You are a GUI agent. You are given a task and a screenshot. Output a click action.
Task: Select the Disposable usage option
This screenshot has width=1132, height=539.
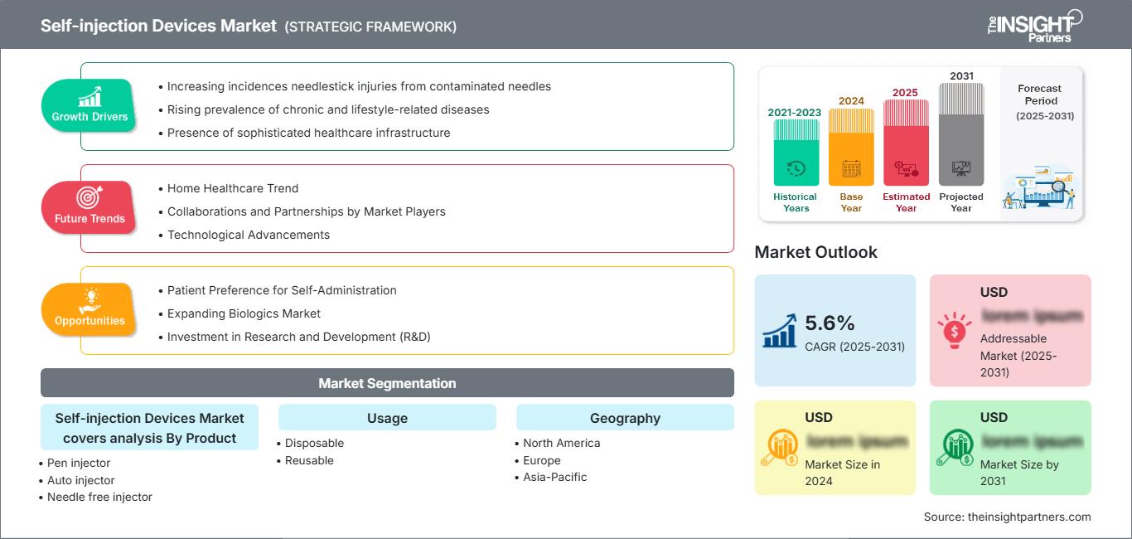313,443
